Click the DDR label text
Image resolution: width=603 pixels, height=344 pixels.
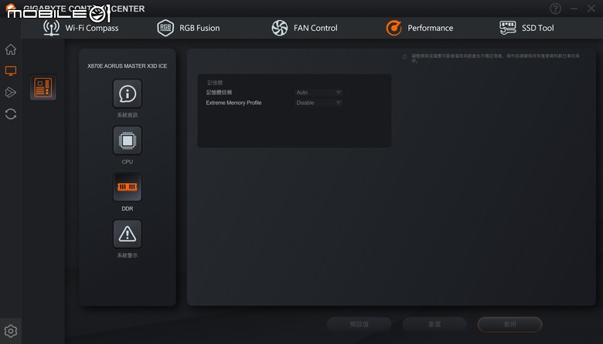coord(128,208)
